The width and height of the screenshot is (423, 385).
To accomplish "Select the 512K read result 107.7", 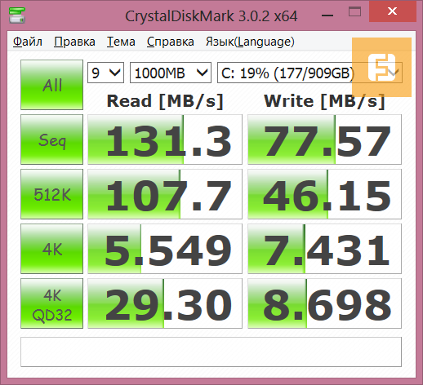I will point(165,194).
